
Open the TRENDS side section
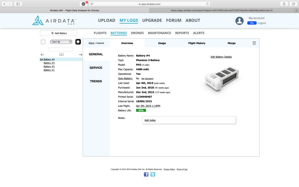point(96,81)
